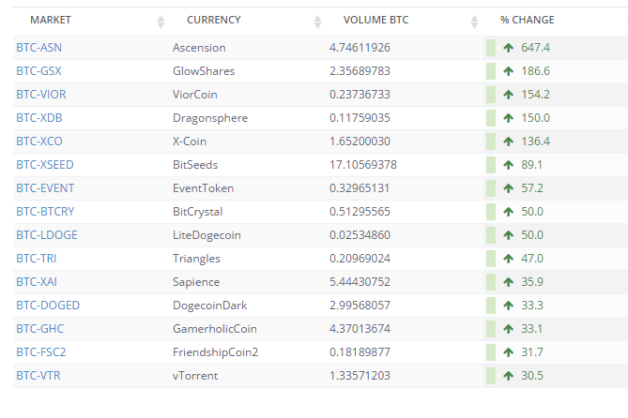Click the up arrow beside 150.0
The width and height of the screenshot is (628, 418).
508,118
